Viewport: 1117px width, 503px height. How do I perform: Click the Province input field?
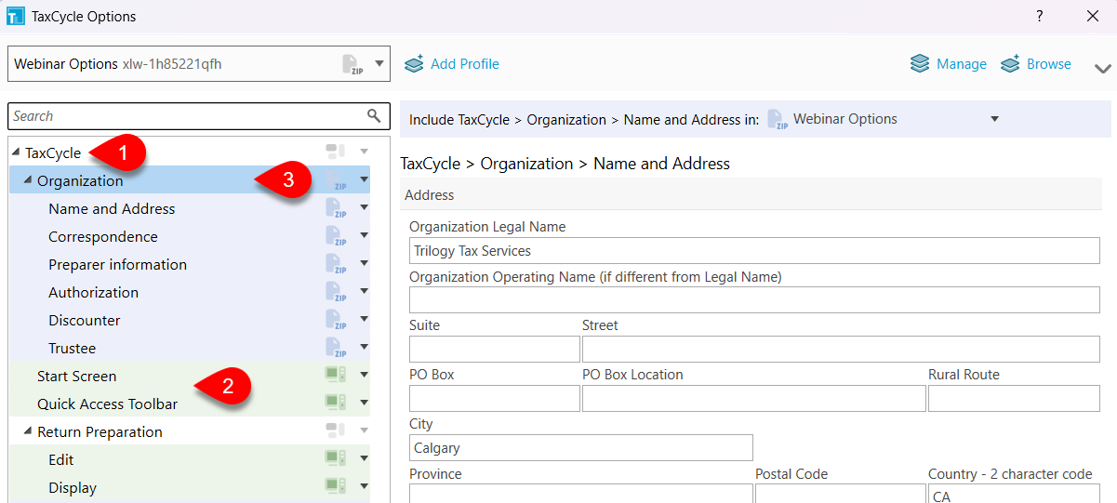coord(581,494)
